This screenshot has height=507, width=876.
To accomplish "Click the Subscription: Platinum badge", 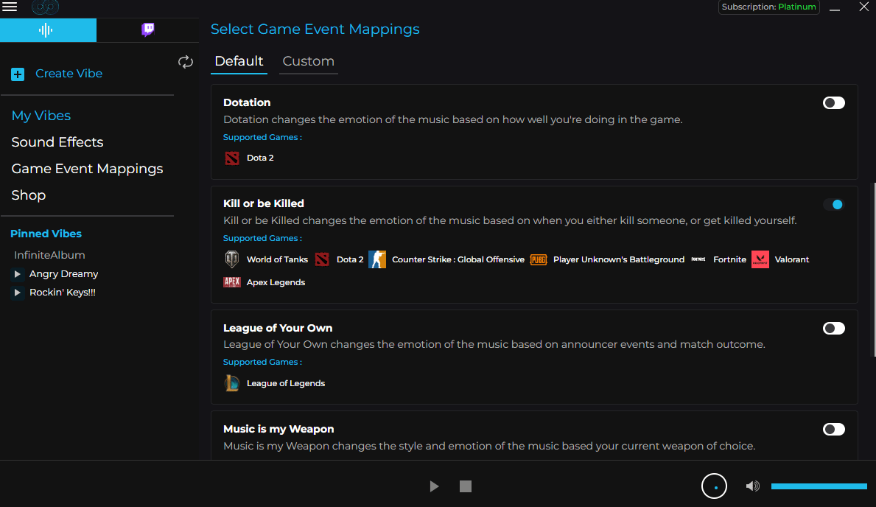I will pyautogui.click(x=768, y=7).
